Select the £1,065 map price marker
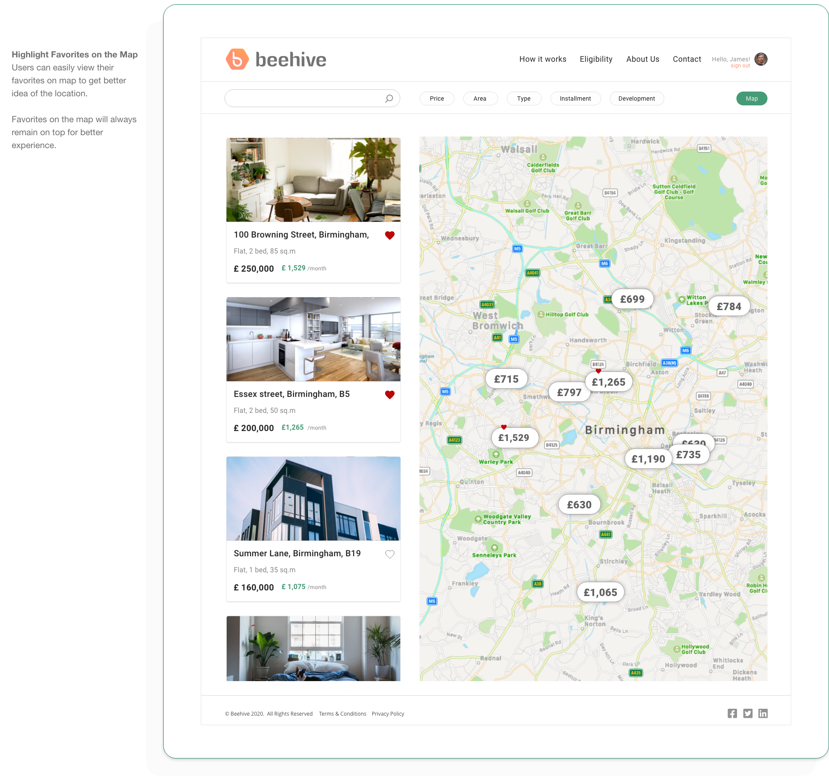829x780 pixels. 600,593
